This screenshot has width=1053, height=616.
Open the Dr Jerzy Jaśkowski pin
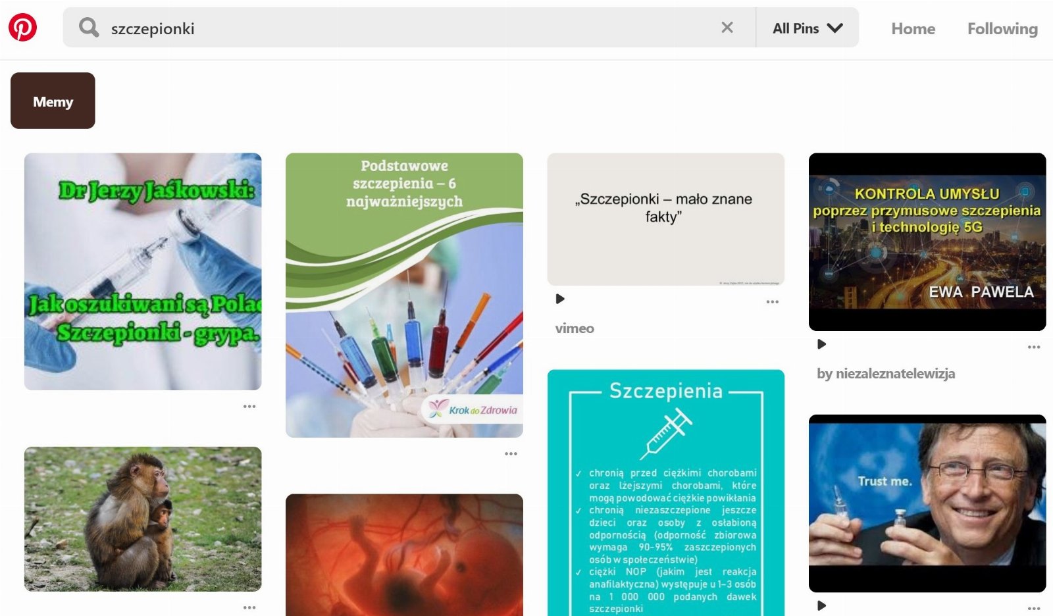click(x=143, y=272)
